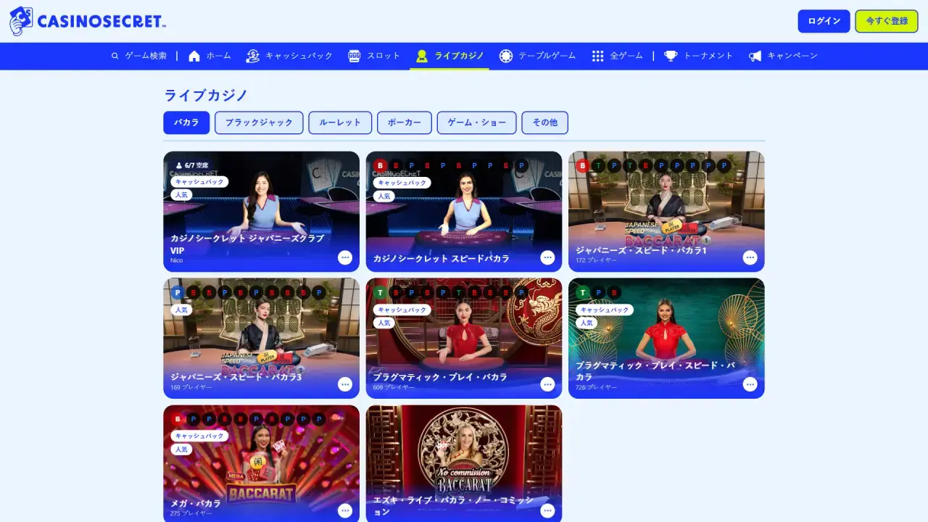Click the CasinoSecret logo
Screen dimensions: 928x522
(87, 21)
